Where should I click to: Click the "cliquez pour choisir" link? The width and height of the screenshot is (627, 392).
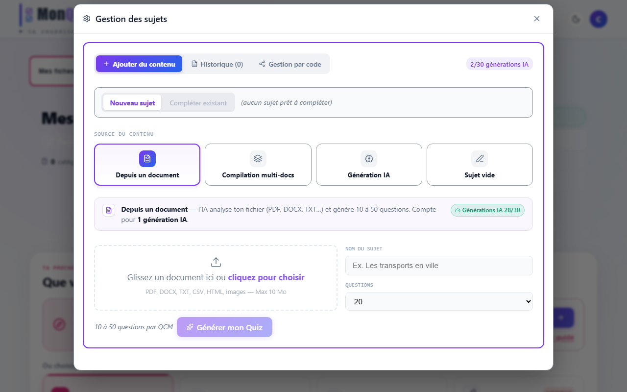(266, 277)
